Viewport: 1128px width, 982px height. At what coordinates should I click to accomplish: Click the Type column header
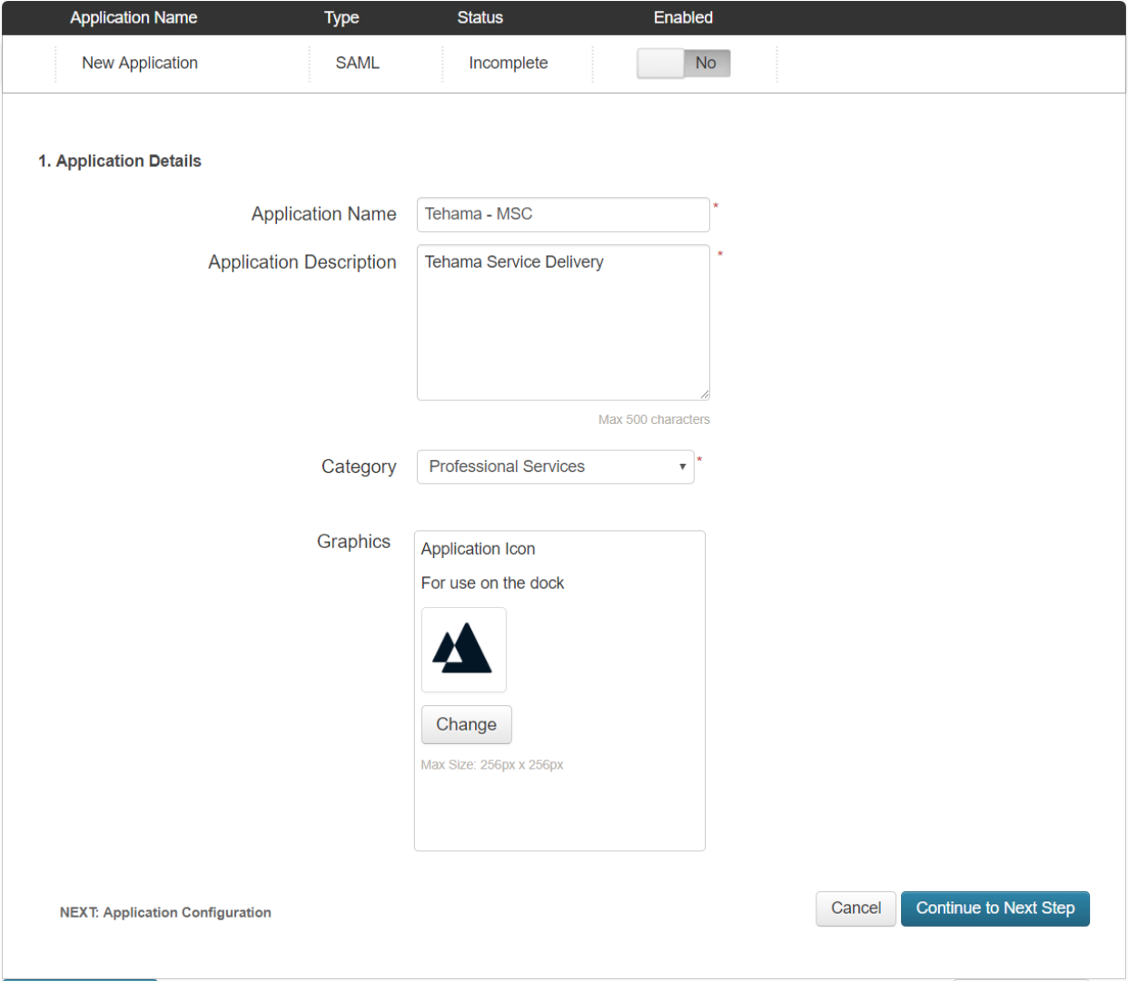coord(341,17)
